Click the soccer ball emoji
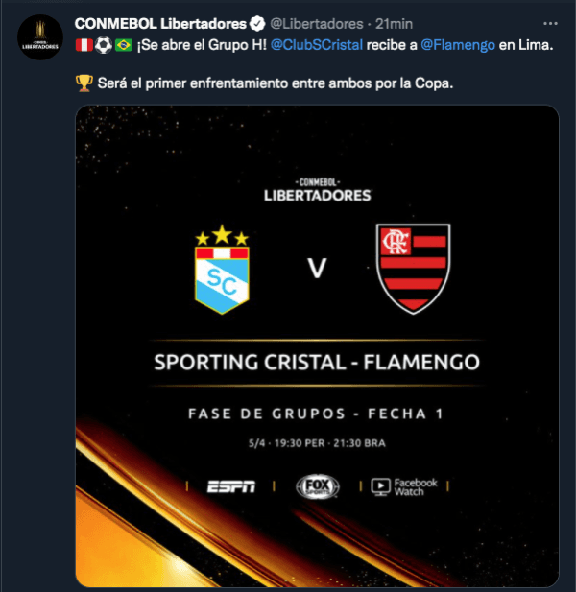This screenshot has width=576, height=592. 104,45
